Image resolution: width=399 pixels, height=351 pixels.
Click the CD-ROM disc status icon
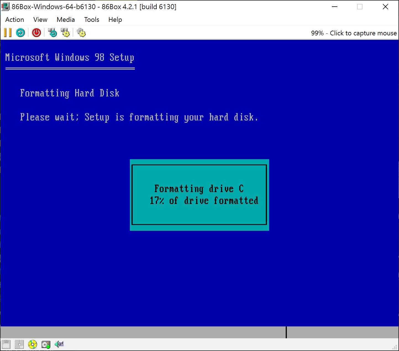click(x=33, y=344)
